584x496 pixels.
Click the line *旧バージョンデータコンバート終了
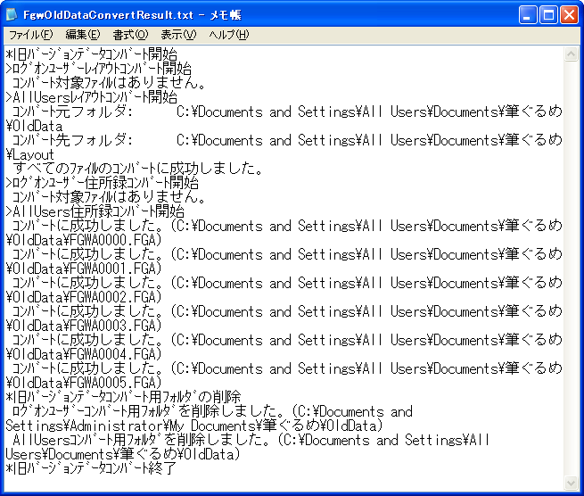91,469
